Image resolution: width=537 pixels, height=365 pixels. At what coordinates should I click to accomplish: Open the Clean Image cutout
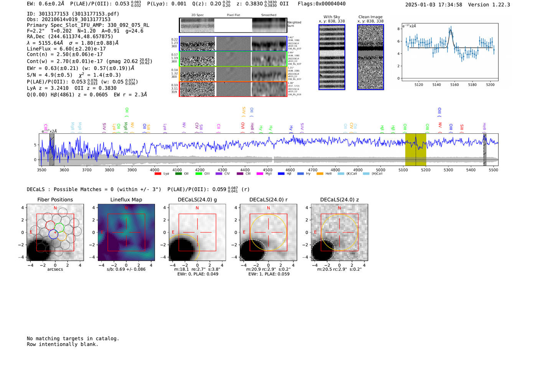click(371, 57)
